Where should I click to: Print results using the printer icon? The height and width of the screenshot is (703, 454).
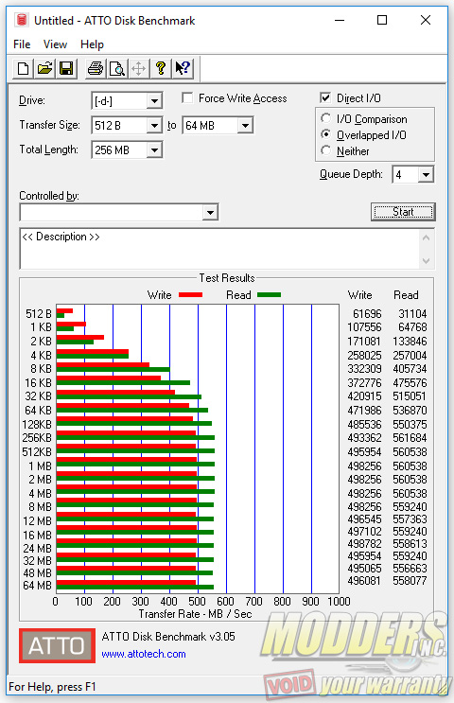tap(96, 68)
